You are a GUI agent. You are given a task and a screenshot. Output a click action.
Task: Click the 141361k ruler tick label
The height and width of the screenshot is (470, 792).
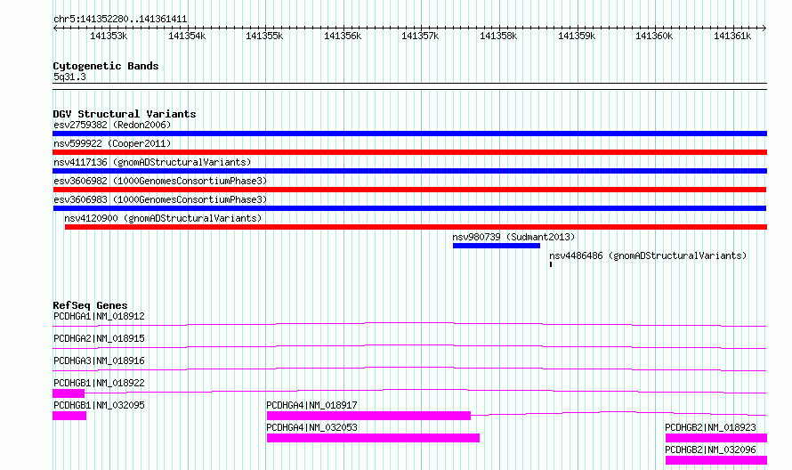(732, 36)
